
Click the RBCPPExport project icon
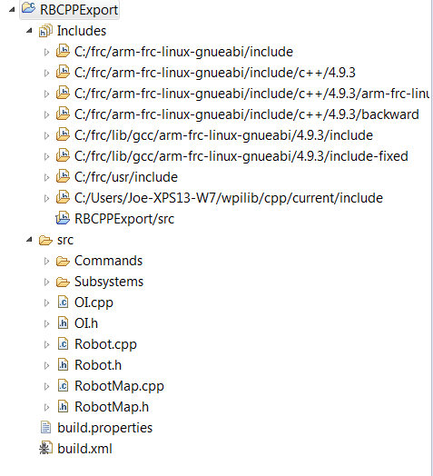(x=29, y=8)
